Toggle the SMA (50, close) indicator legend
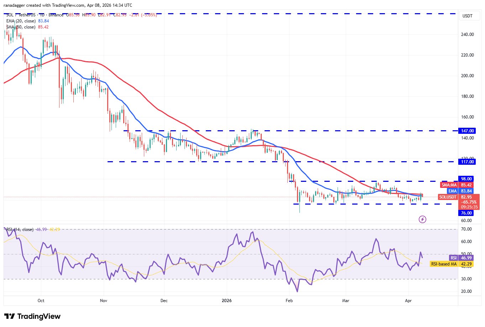Screen dimensions: 485x327 click(21, 27)
